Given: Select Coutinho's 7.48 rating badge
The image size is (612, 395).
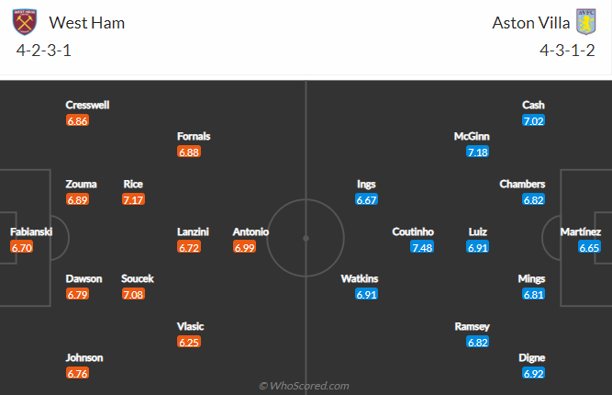Looking at the screenshot, I should (x=422, y=247).
